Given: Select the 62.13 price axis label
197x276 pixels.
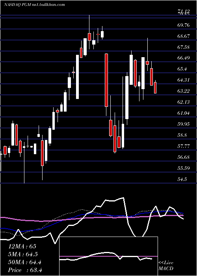Looking at the screenshot, I should 184,102.
